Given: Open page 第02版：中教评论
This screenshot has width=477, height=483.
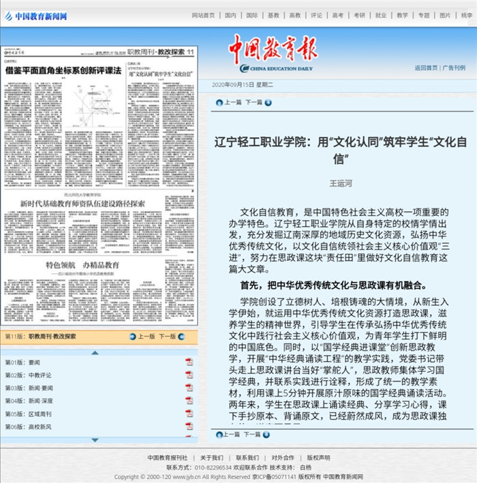Looking at the screenshot, I should (29, 375).
